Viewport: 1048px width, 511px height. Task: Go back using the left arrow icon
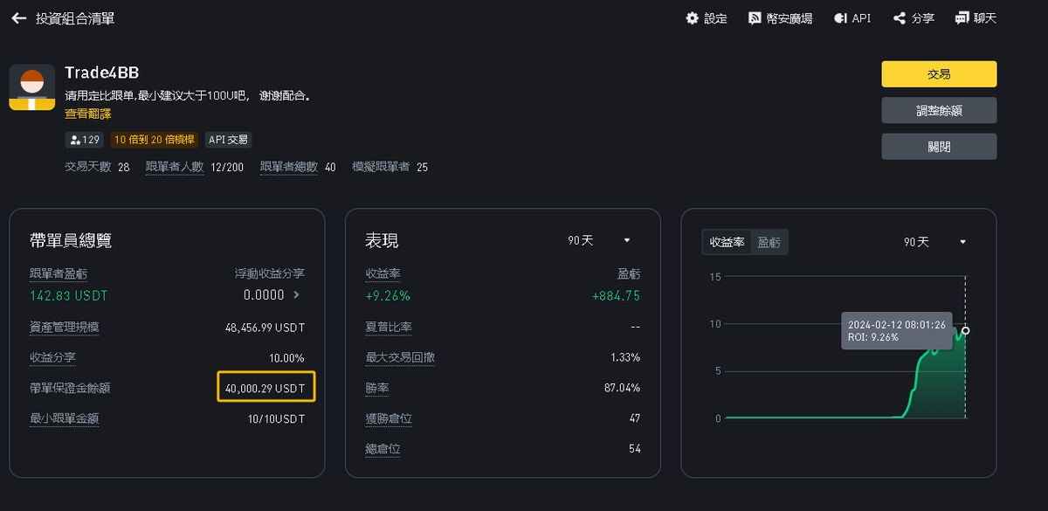pos(19,18)
